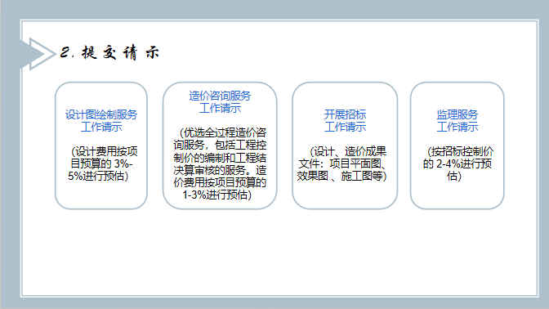Click the double arrow icon beside the title
Image resolution: width=549 pixels, height=309 pixels.
pos(38,54)
